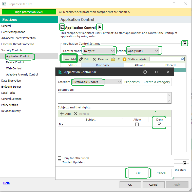Viewport: 192px width, 192px height.
Task: Click the help icon in Application Control rule dialog
Action: point(145,72)
